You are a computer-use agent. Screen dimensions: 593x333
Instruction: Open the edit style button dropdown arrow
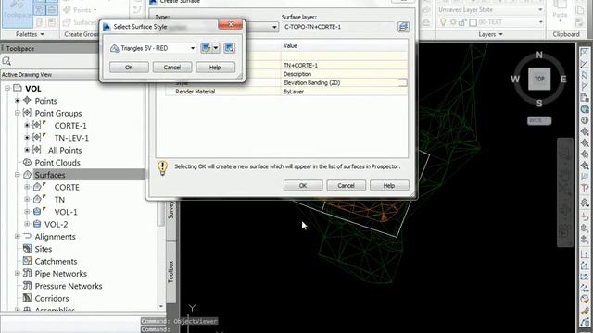(x=216, y=48)
